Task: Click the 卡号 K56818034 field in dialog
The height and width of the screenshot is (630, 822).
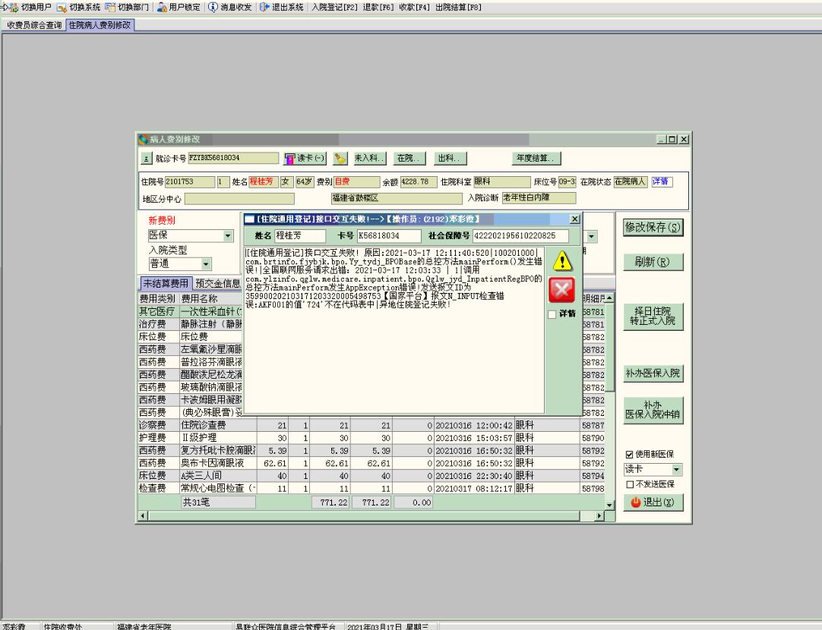Action: 389,235
